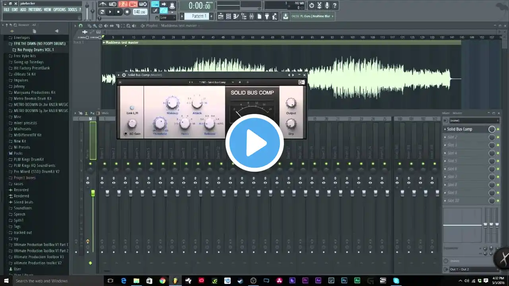Open the Out 1 - Out 2 output dropdown
Viewport: 509px width, 286px height.
474,269
